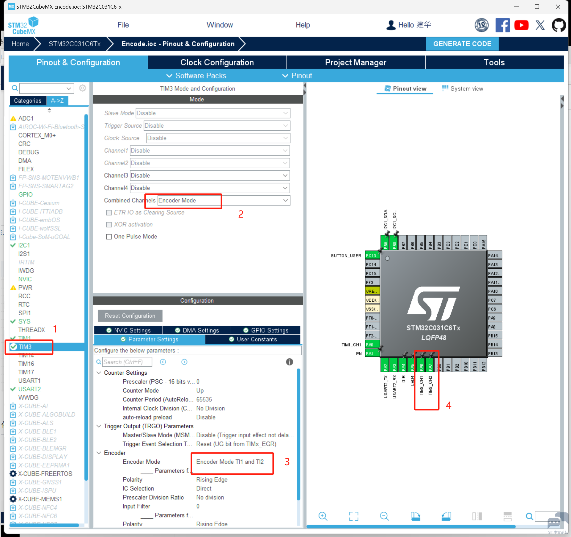Open the Help menu

tap(303, 25)
